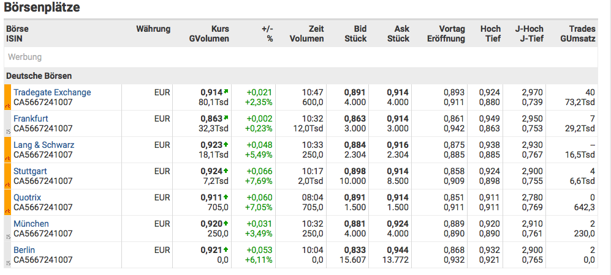Viewport: 611px width, 275px height.
Task: Select the München exchange link
Action: click(x=31, y=224)
